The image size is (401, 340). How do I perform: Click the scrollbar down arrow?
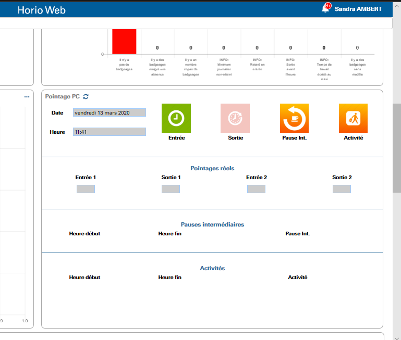[397, 338]
